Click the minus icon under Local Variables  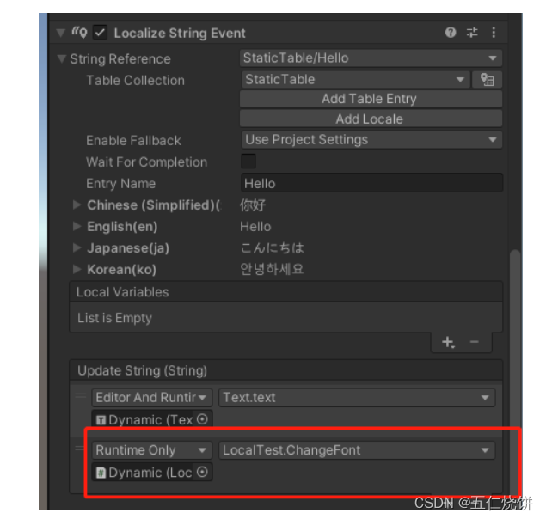click(474, 342)
